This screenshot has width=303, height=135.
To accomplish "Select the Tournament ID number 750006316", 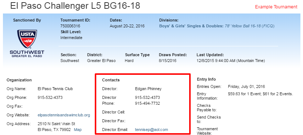I will 70,26.
